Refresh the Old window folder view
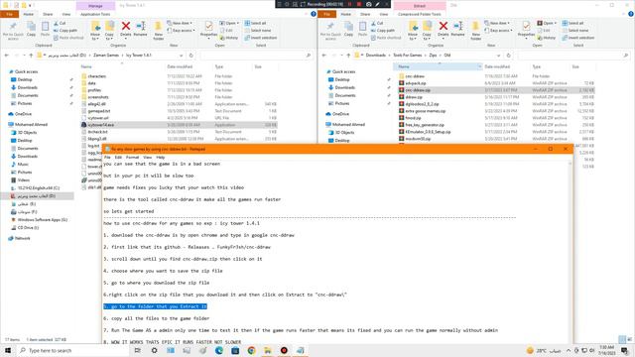The image size is (635, 357). (508, 56)
